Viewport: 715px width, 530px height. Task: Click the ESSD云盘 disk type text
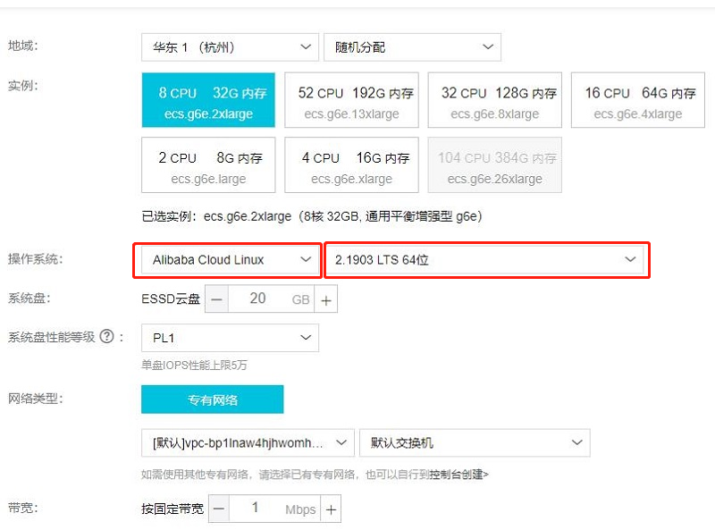click(171, 299)
